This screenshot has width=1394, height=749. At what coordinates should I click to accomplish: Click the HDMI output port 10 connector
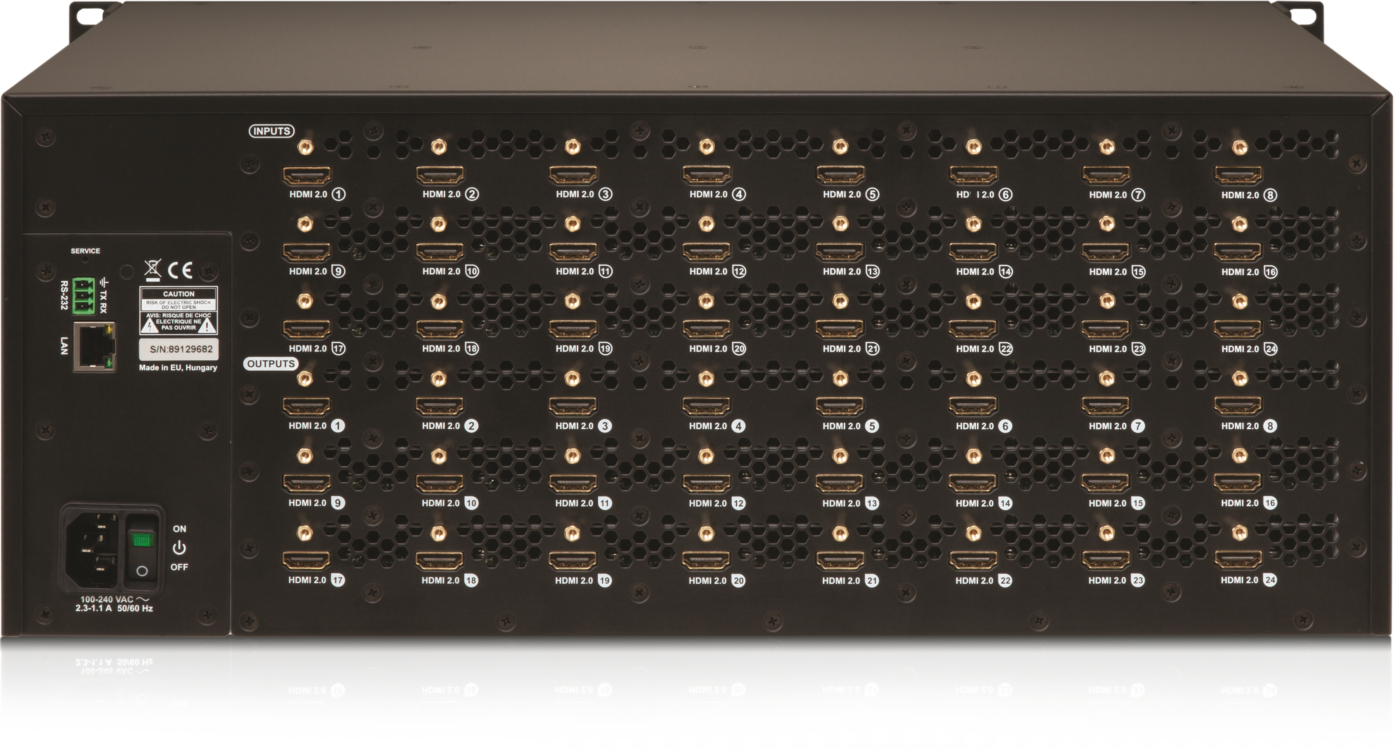[x=440, y=484]
